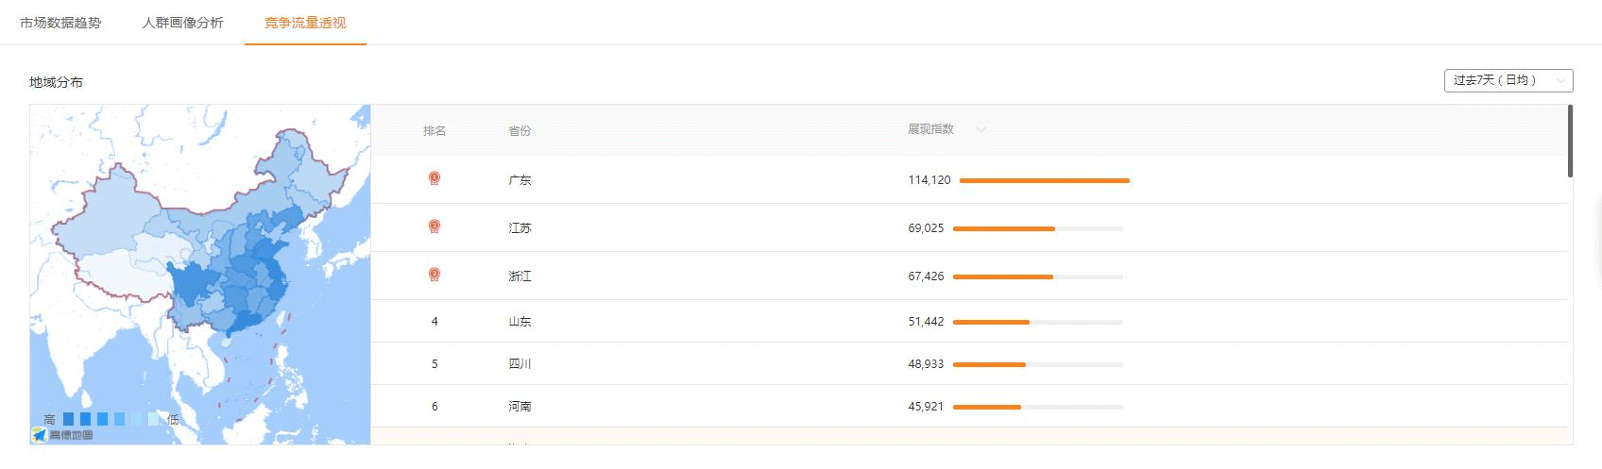Click the 广东 orange index bar
The image size is (1602, 469).
point(1044,180)
